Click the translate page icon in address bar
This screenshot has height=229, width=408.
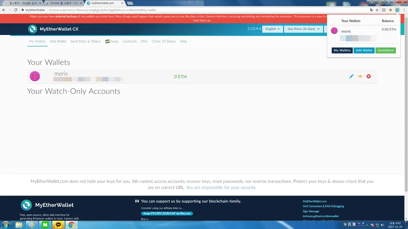372,10
